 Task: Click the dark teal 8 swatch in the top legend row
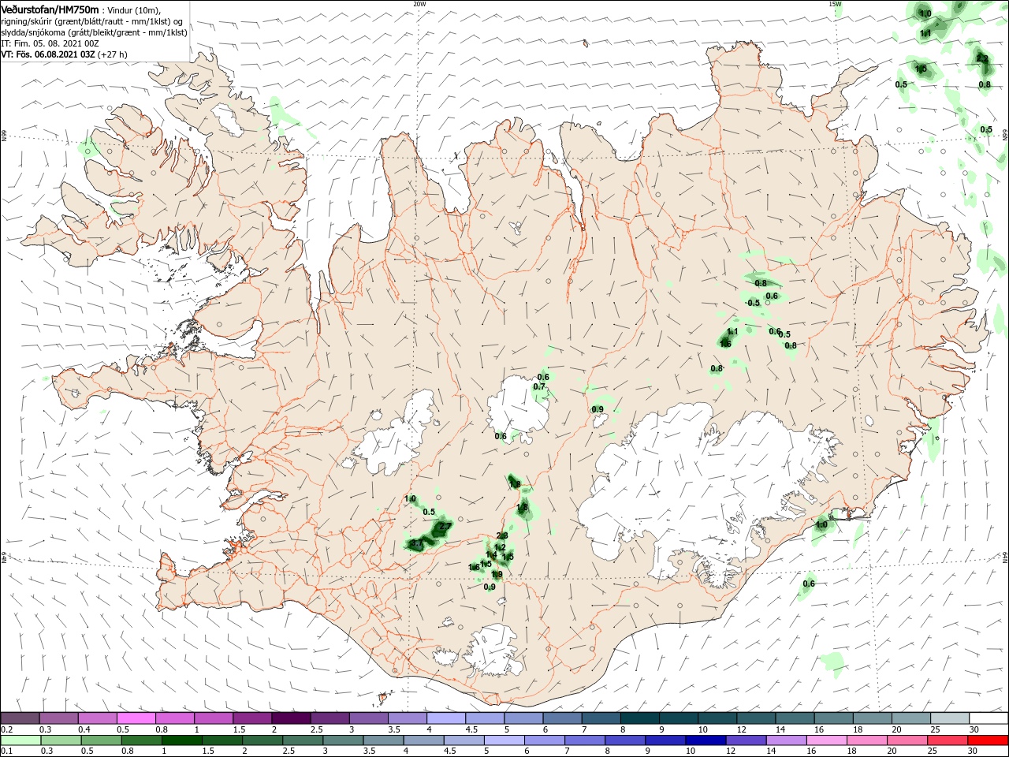tap(640, 718)
